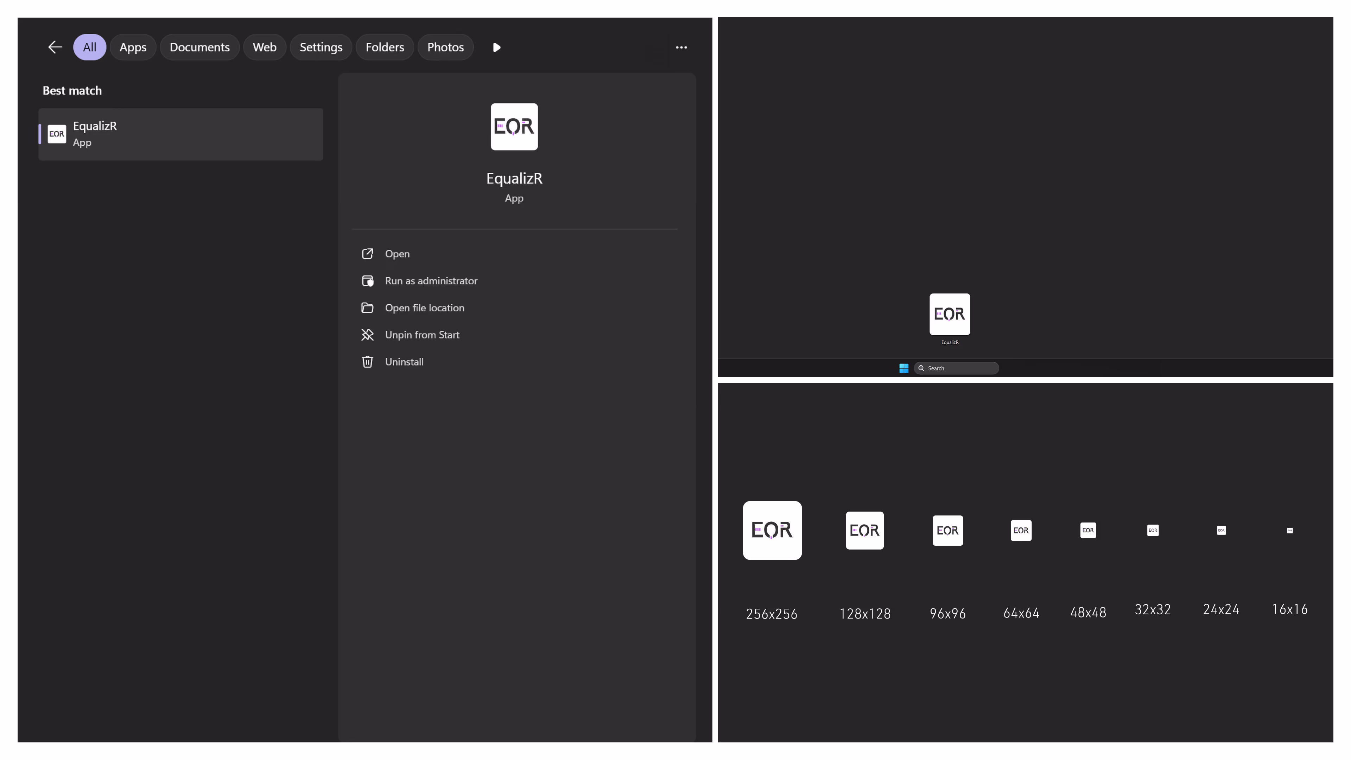Switch to the Folders filter tab
The width and height of the screenshot is (1351, 760).
(x=385, y=47)
